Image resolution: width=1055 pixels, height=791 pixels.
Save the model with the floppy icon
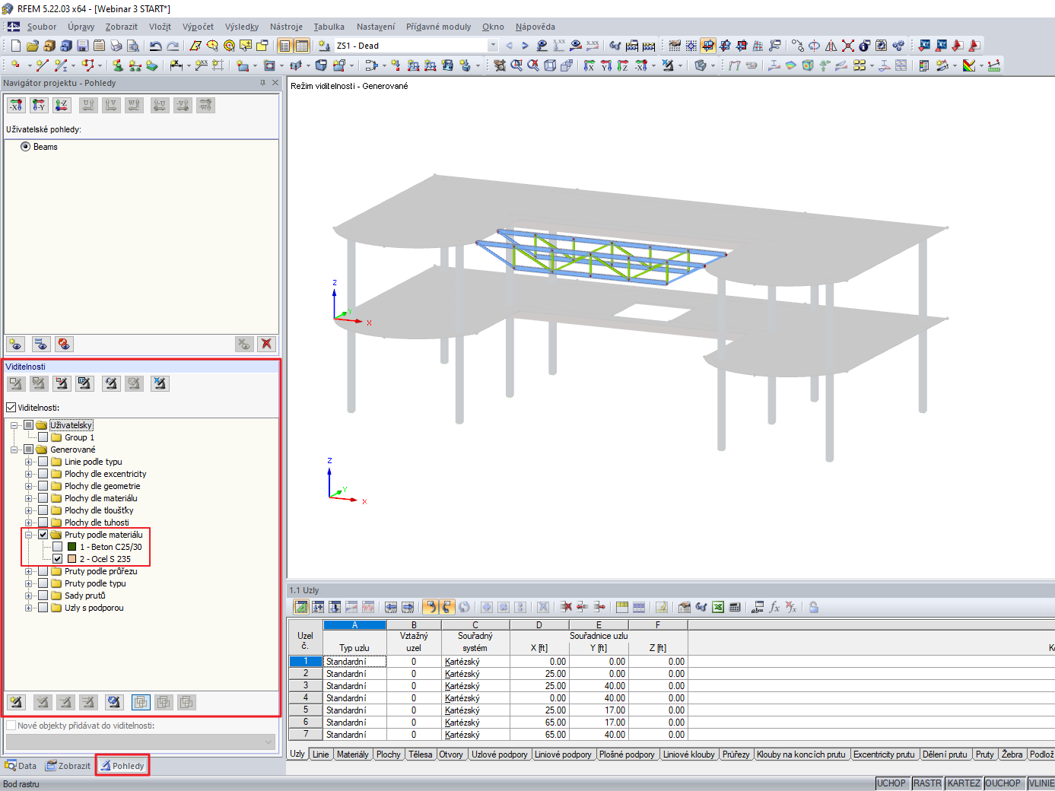click(x=82, y=46)
